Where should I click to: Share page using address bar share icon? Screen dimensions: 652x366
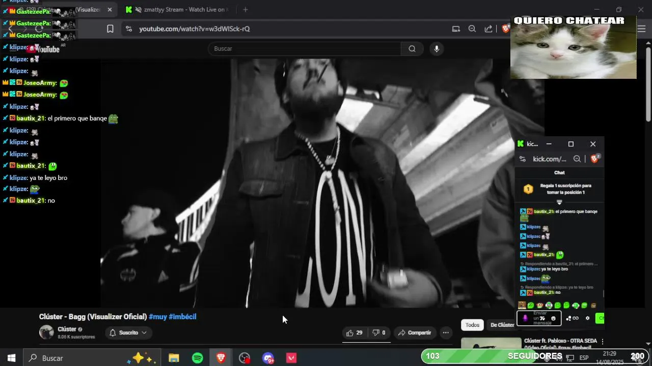(488, 29)
